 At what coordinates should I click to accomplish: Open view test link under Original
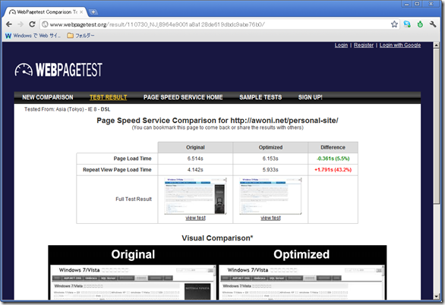click(195, 218)
